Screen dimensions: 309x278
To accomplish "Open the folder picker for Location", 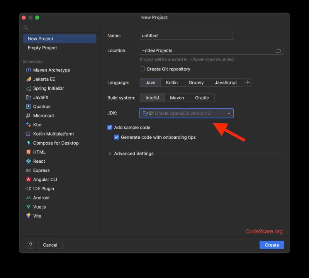I will pyautogui.click(x=278, y=50).
